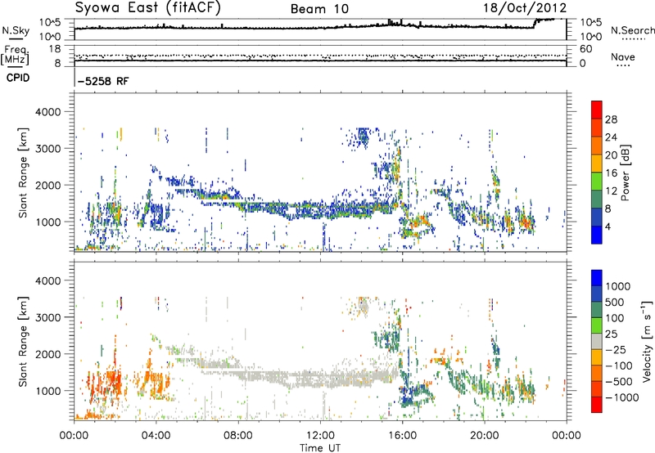Click the "Power [dB]" color bar title
This screenshot has height=453, width=655.
[x=626, y=173]
